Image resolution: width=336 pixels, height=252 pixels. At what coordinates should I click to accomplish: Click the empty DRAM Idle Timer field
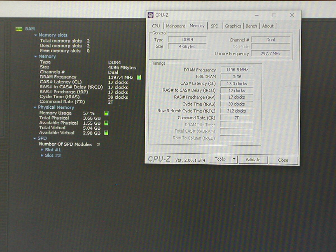pyautogui.click(x=236, y=125)
